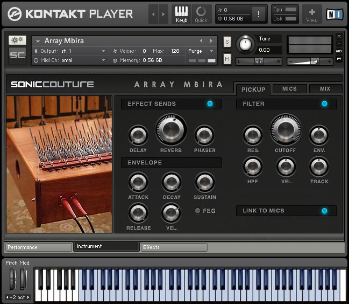
Task: Click the Voices 0 readout
Action: point(144,51)
